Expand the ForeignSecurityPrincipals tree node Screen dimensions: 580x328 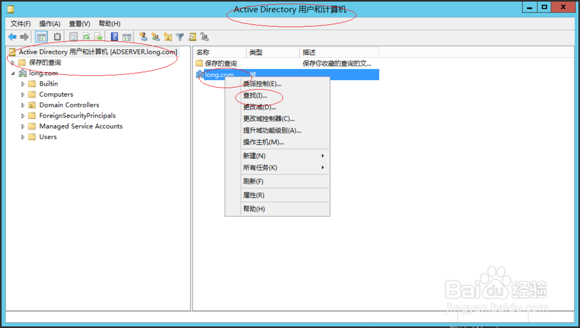point(23,116)
